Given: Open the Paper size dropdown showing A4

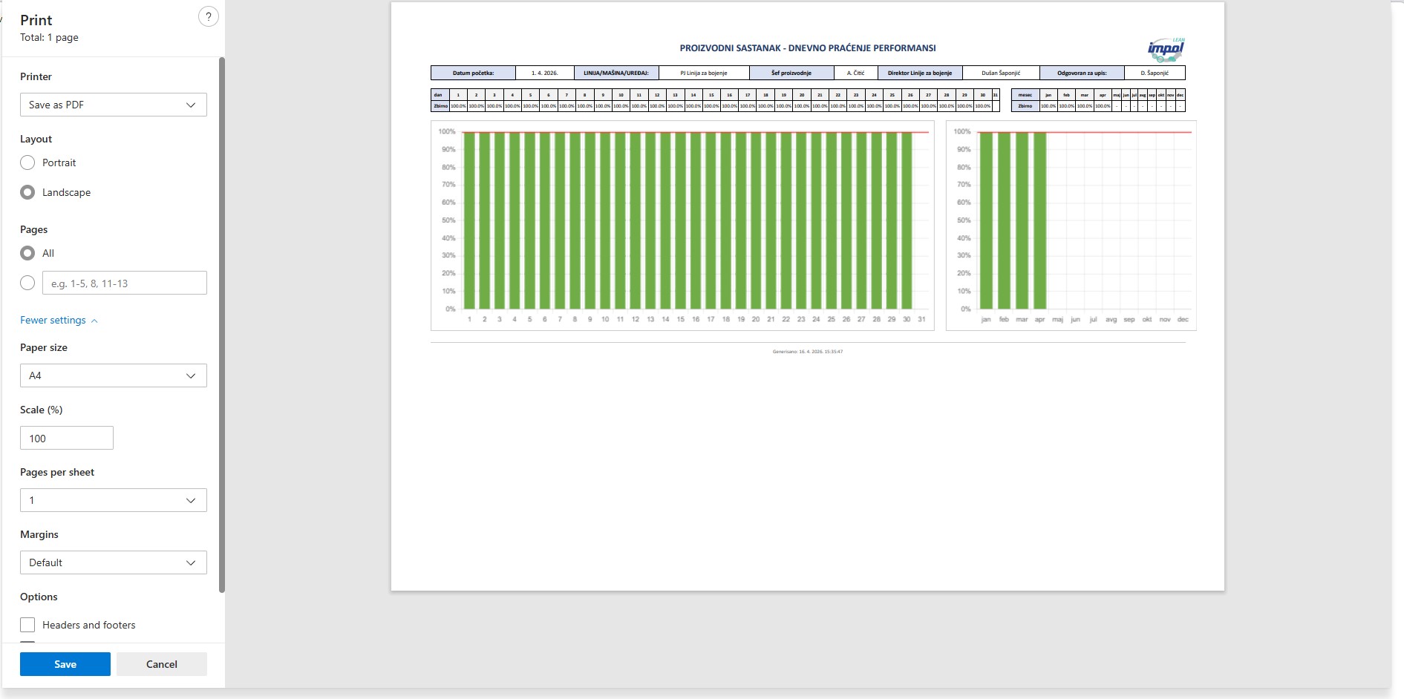Looking at the screenshot, I should (113, 375).
